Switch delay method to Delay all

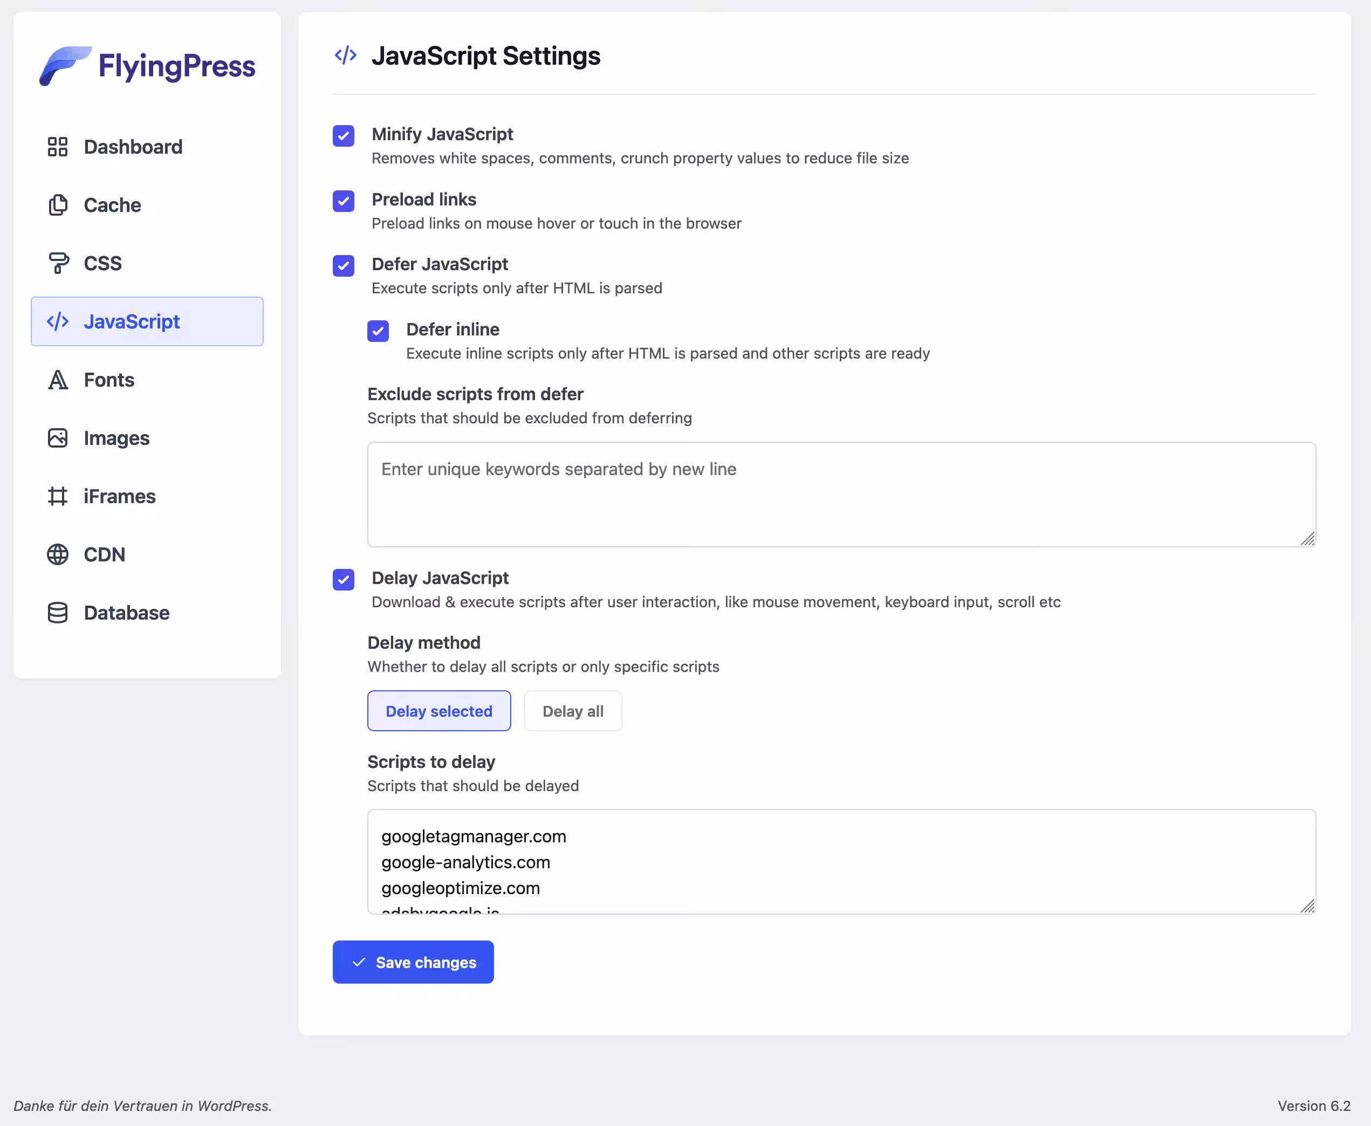pos(573,711)
